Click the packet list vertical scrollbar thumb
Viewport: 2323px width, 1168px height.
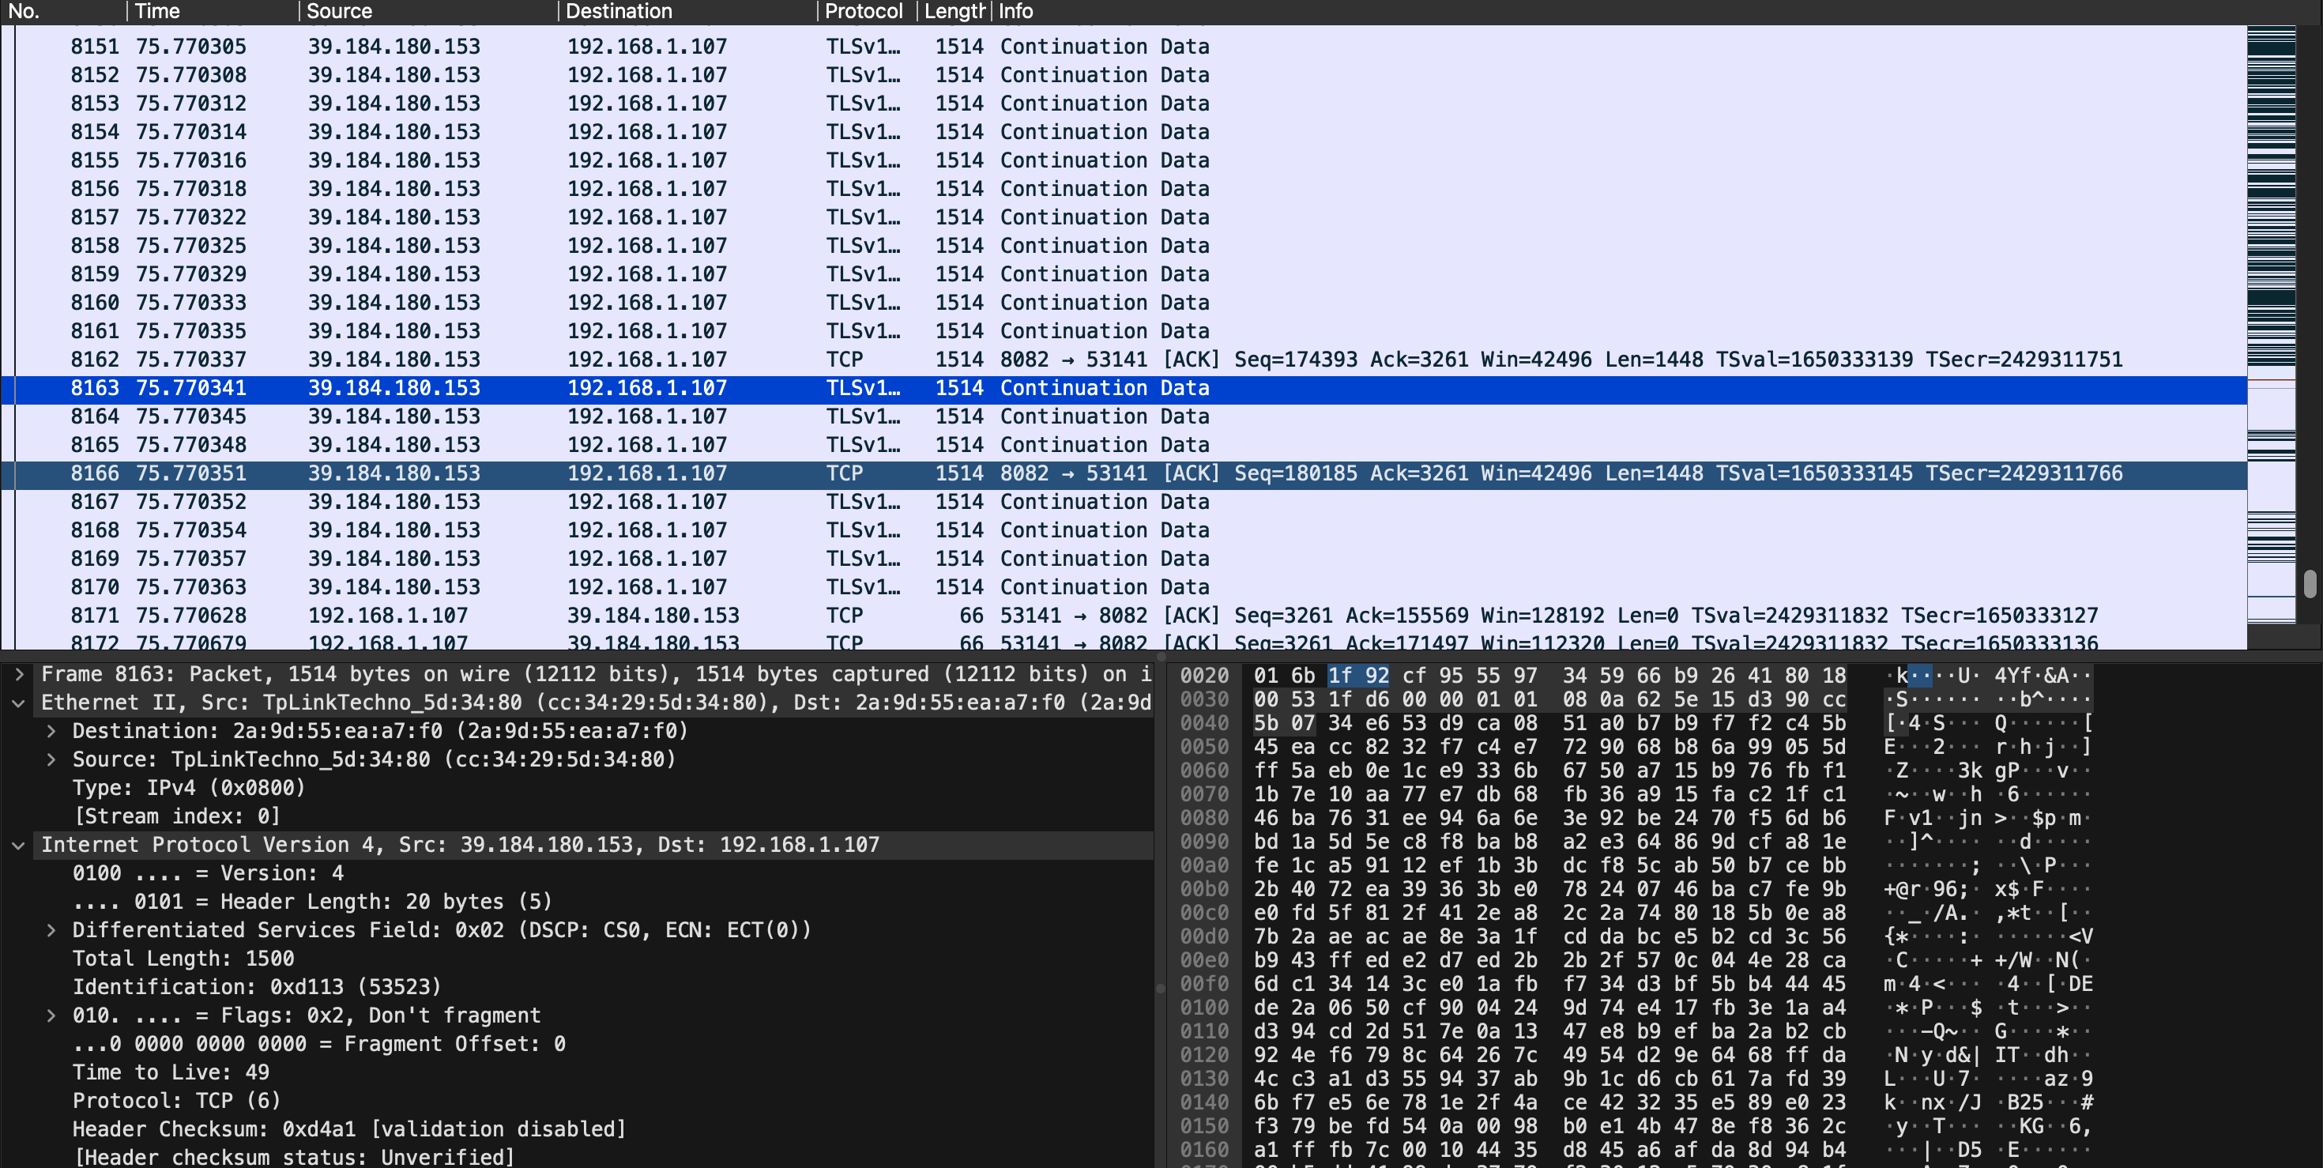coord(2310,583)
